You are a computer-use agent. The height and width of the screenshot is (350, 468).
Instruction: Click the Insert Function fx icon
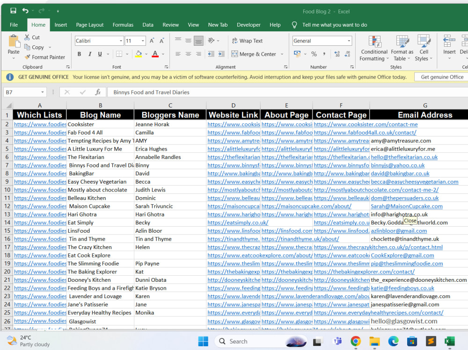click(98, 92)
